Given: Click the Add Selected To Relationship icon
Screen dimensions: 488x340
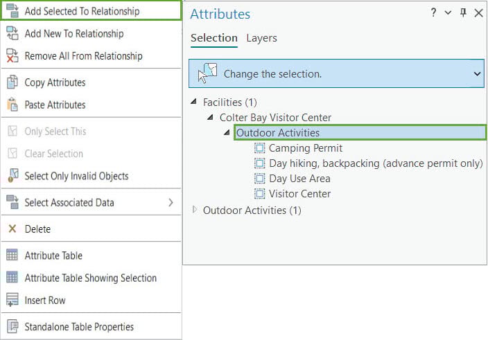Looking at the screenshot, I should coord(12,11).
